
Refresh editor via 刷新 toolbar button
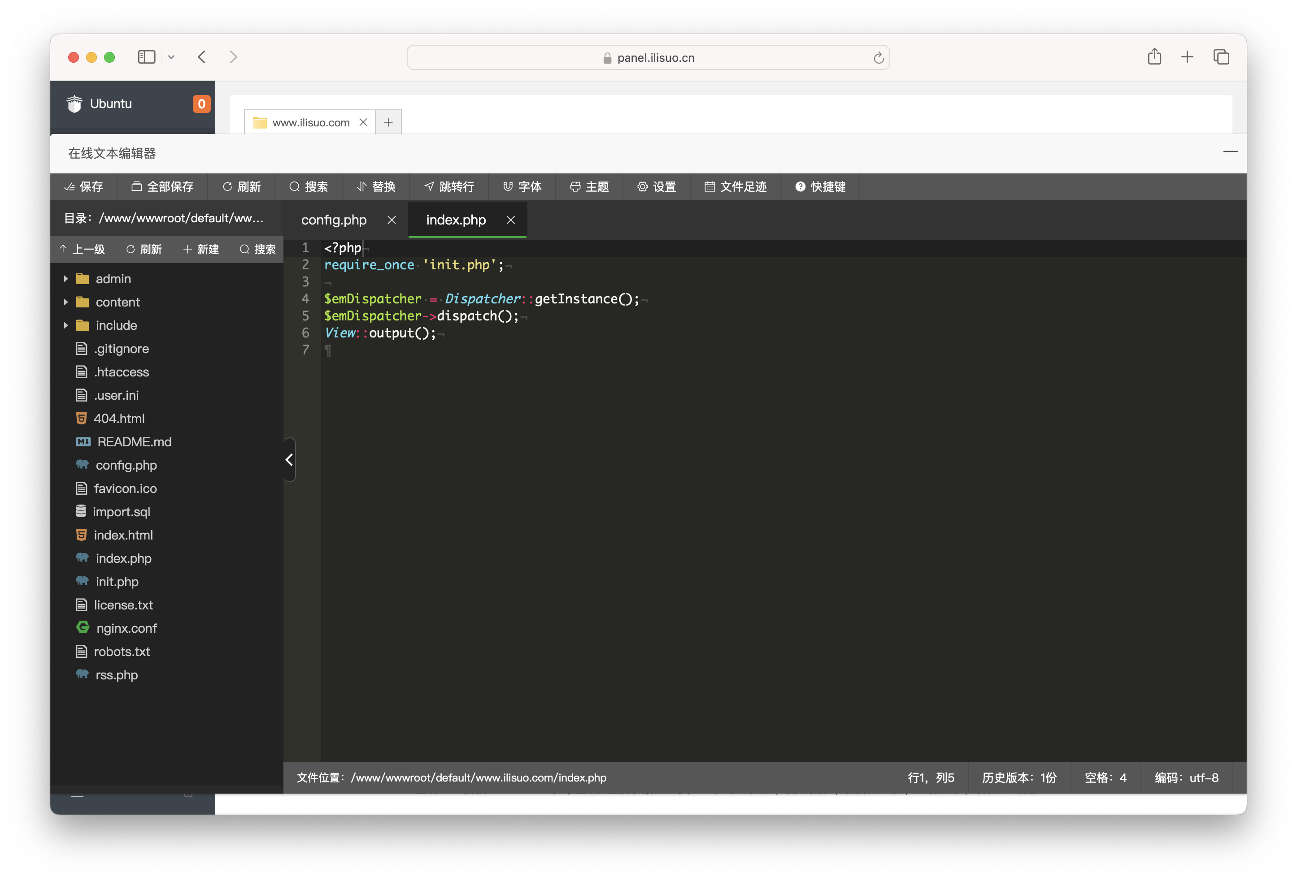point(242,187)
